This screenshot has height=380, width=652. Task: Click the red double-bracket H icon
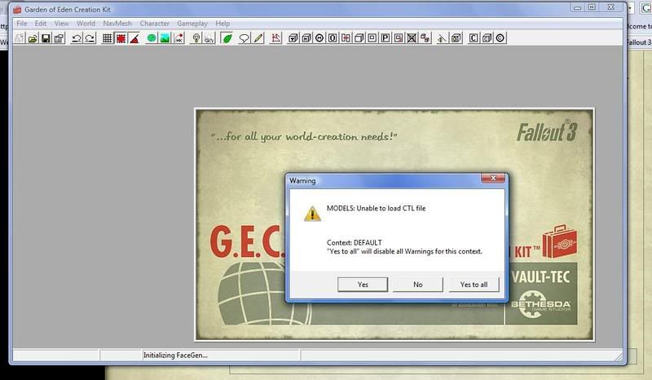point(346,38)
